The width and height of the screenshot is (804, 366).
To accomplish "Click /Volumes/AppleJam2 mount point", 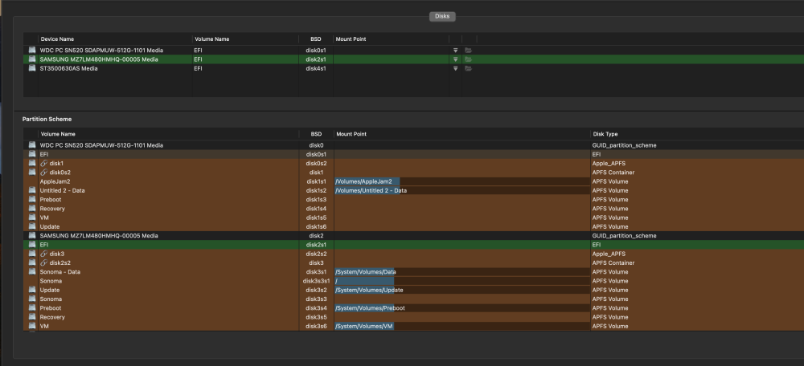I will [363, 181].
